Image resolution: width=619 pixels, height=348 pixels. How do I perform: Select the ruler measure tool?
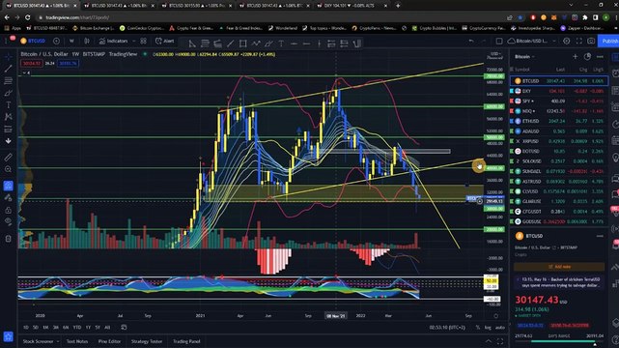point(9,158)
